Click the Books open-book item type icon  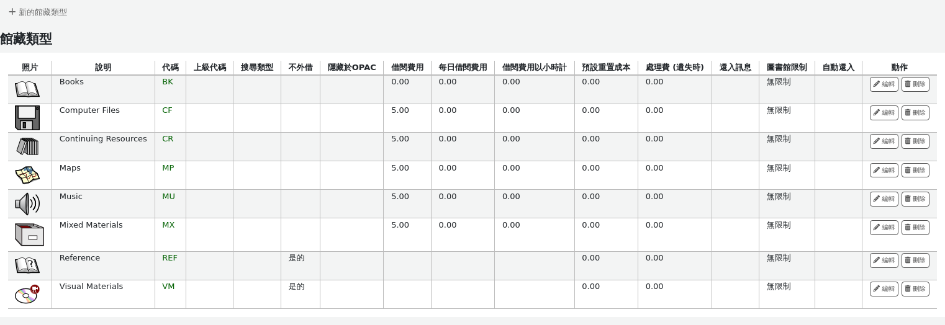[27, 89]
